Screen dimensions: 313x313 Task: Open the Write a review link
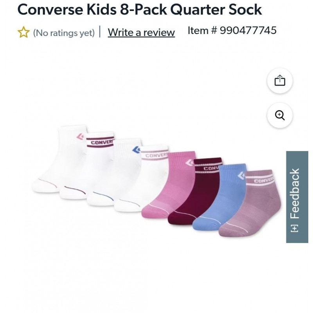(141, 32)
